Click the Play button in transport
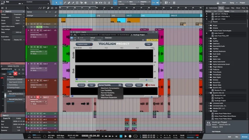The image size is (249, 140). tap(126, 136)
